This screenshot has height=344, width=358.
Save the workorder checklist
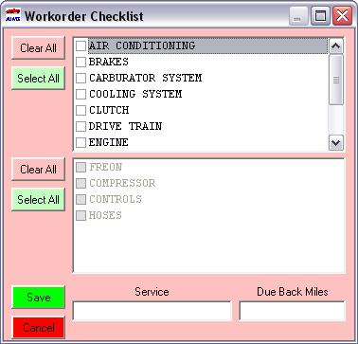(39, 298)
